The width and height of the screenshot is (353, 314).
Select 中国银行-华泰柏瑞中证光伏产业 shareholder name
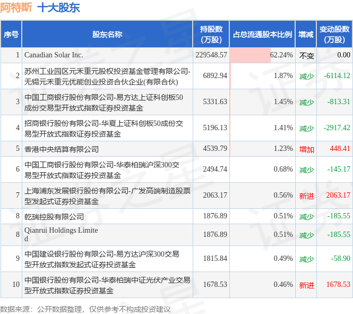click(x=107, y=285)
